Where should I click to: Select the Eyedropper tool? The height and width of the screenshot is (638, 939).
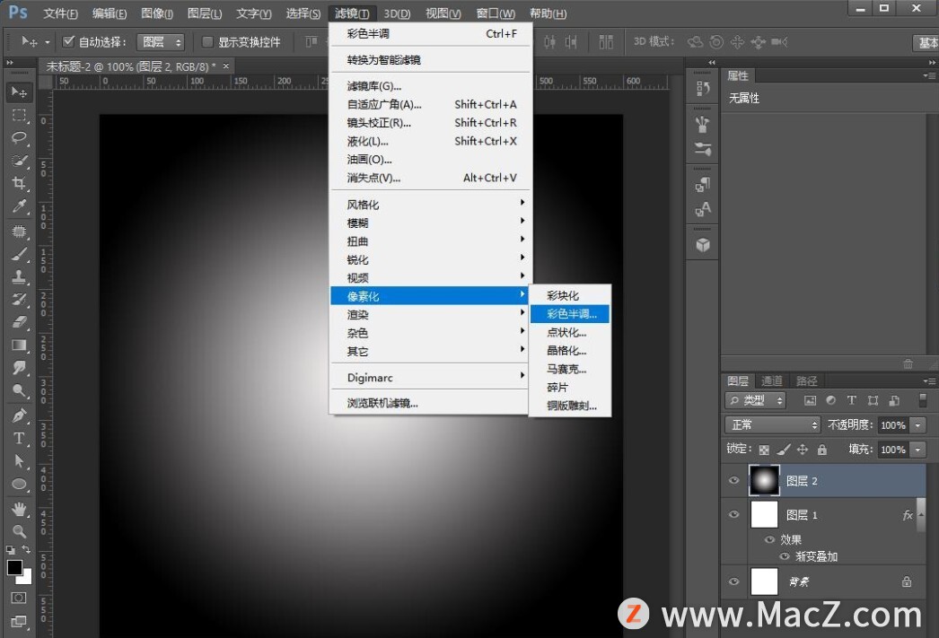pyautogui.click(x=19, y=207)
